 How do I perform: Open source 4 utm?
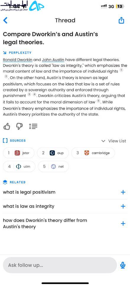pyautogui.click(x=19, y=166)
